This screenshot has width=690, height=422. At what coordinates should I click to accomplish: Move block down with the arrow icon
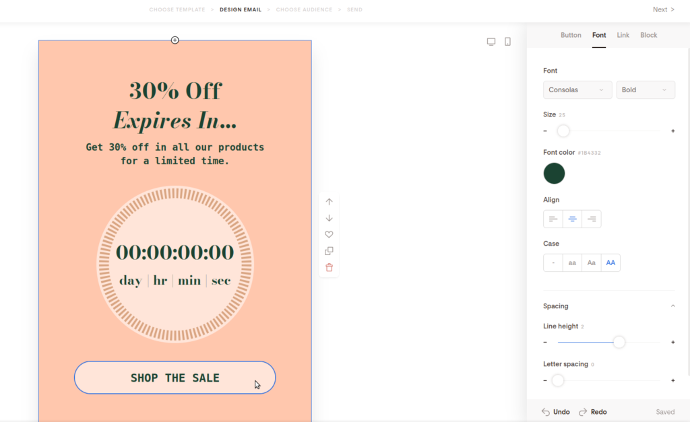point(329,218)
